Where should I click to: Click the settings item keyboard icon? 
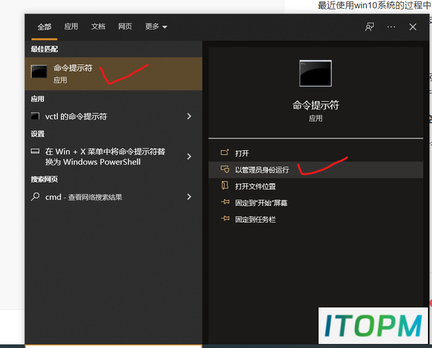tap(35, 151)
